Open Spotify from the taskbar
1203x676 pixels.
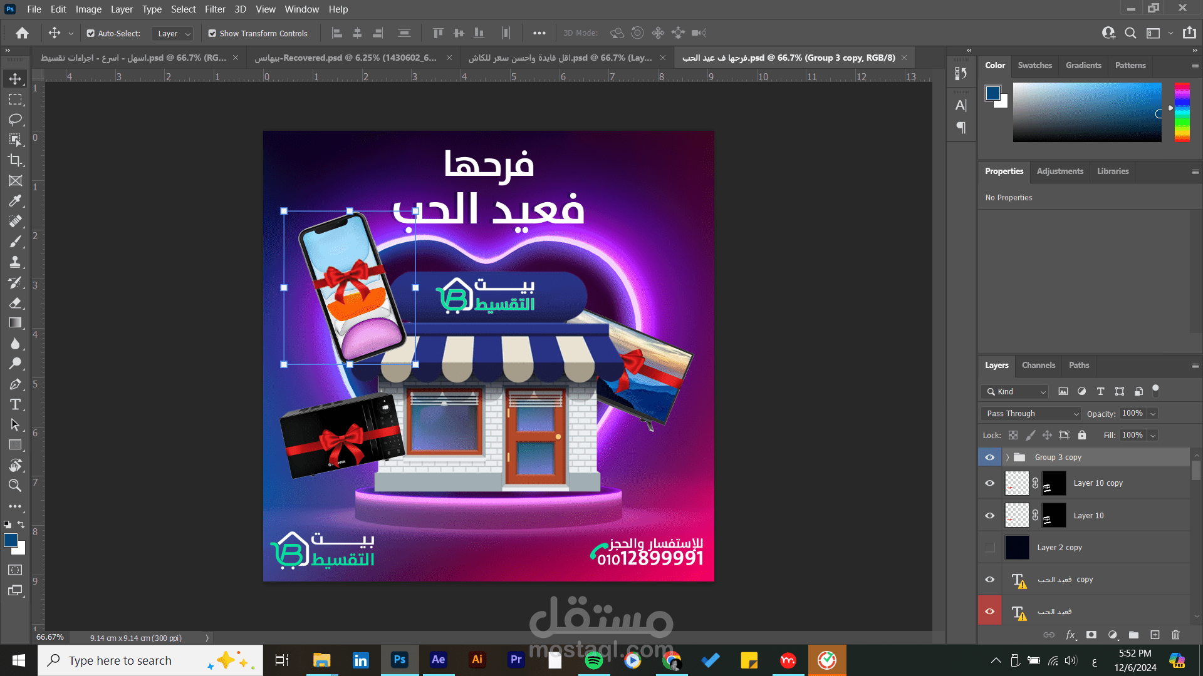coord(593,660)
